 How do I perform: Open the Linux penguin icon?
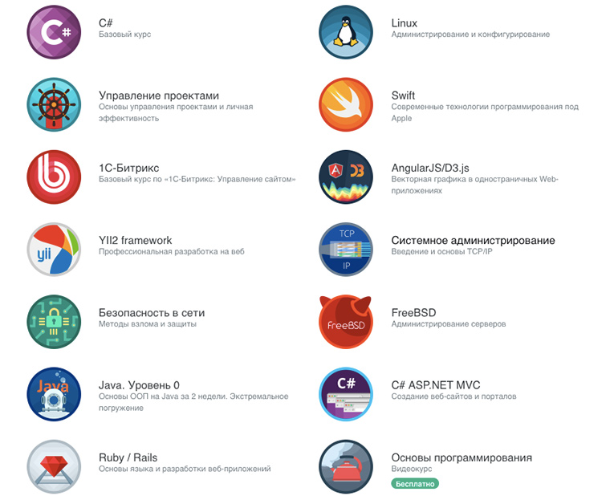(x=346, y=32)
